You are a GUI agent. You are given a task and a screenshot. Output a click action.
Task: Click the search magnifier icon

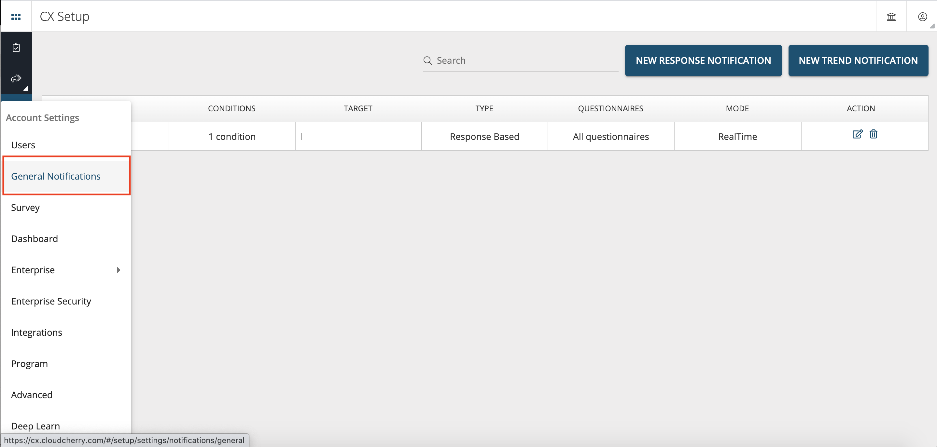click(428, 60)
